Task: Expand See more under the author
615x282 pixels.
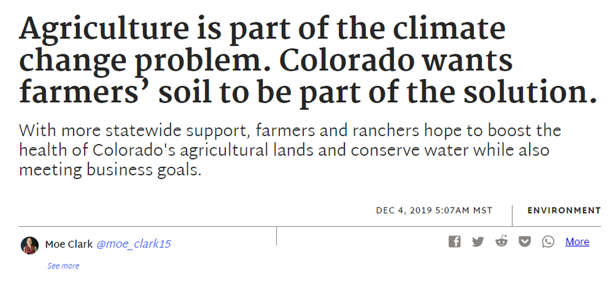Action: 63,266
